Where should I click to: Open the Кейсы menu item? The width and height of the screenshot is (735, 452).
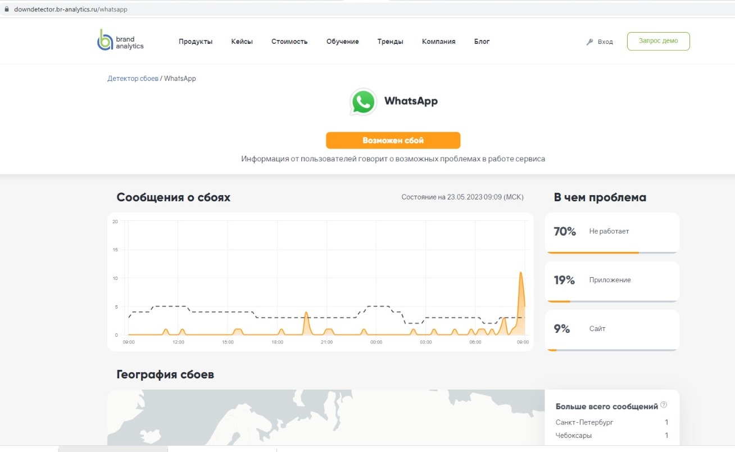coord(242,42)
